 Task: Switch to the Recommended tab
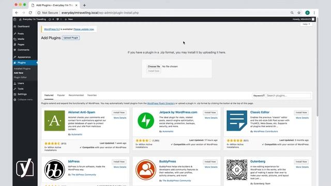pos(76,95)
